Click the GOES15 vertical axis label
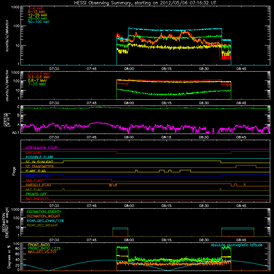Image resolution: width=274 pixels, height=274 pixels. pos(7,120)
